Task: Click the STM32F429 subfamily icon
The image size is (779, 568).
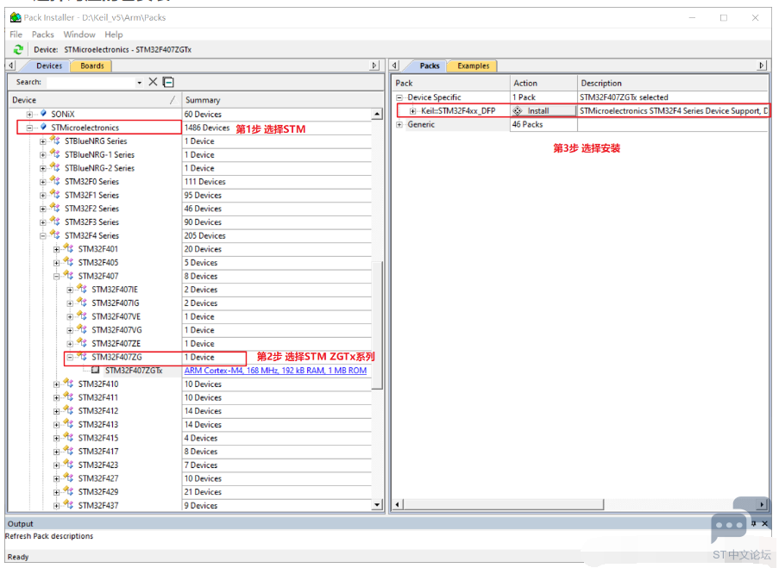Action: click(x=68, y=491)
